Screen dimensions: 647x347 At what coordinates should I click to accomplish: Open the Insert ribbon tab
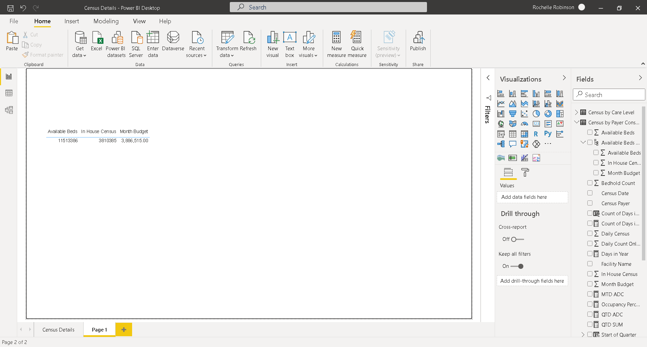coord(71,21)
